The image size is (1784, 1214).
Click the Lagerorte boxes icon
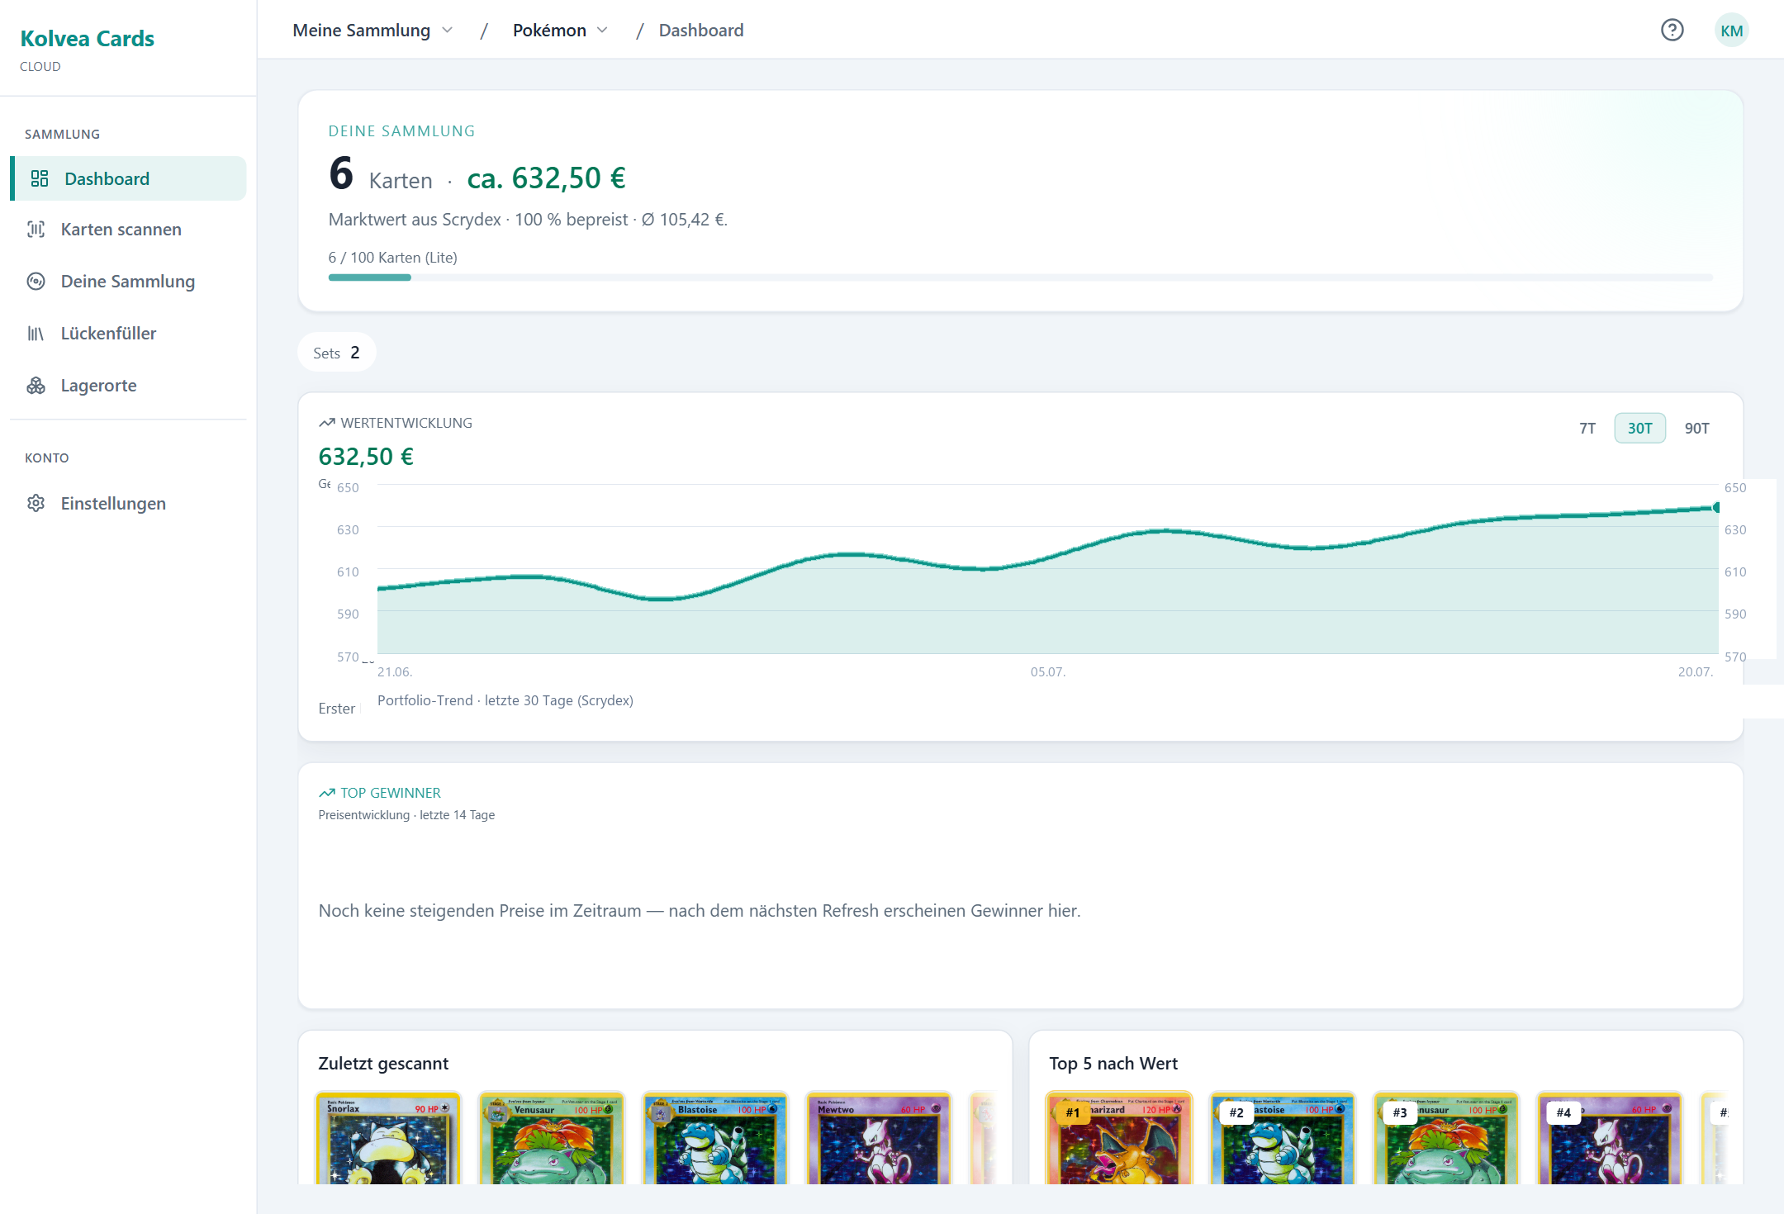(36, 386)
